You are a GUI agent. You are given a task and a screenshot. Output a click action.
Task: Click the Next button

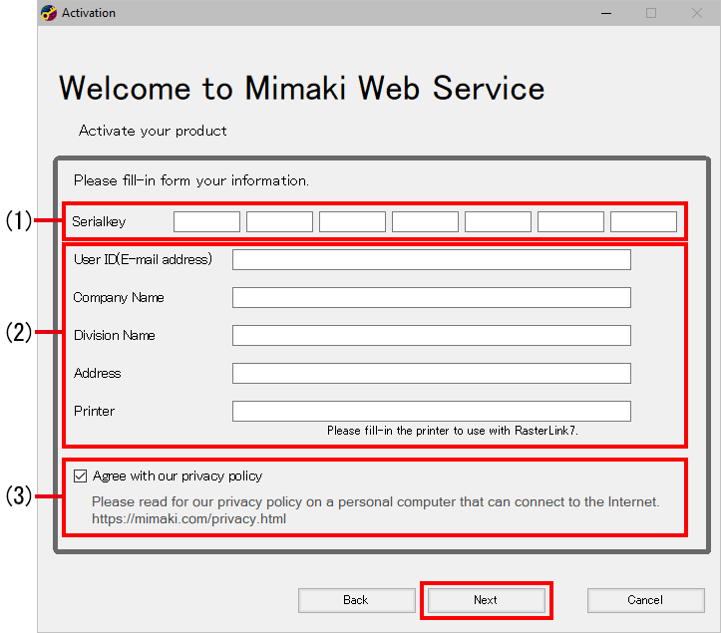(x=486, y=600)
